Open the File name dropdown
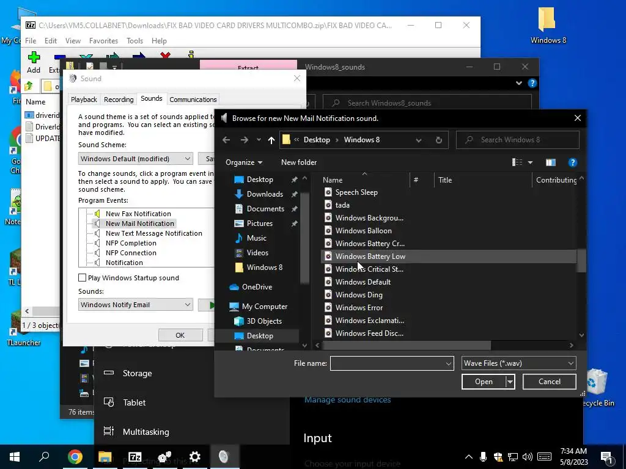Viewport: 626px width, 469px height. point(448,363)
